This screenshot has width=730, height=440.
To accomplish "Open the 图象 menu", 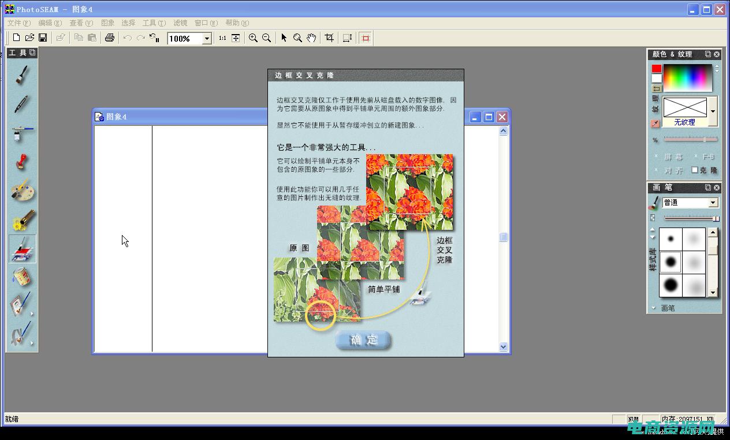I will 108,23.
